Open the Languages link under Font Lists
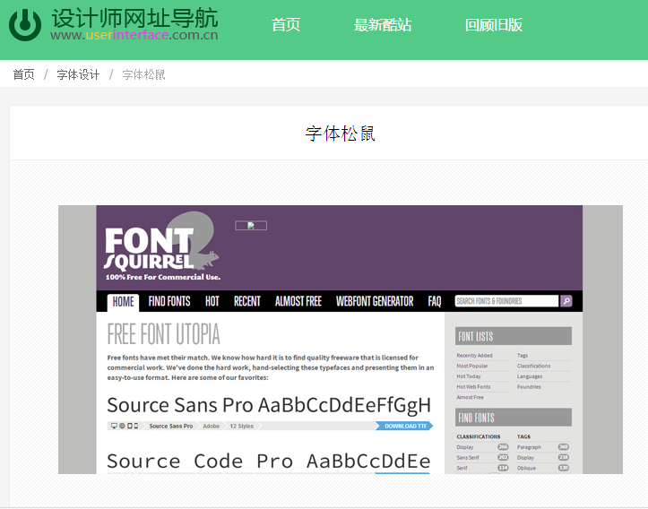Image resolution: width=648 pixels, height=509 pixels. click(530, 376)
